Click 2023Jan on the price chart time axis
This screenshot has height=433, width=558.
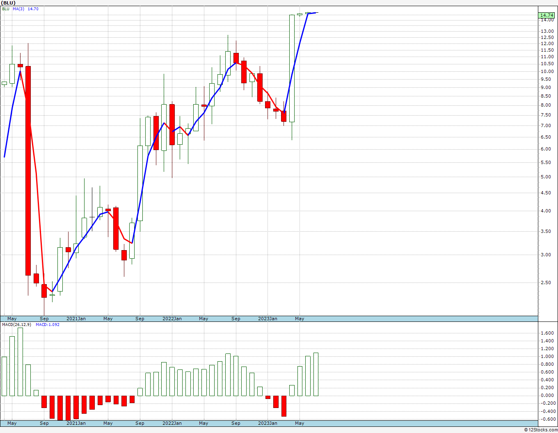[x=268, y=319]
